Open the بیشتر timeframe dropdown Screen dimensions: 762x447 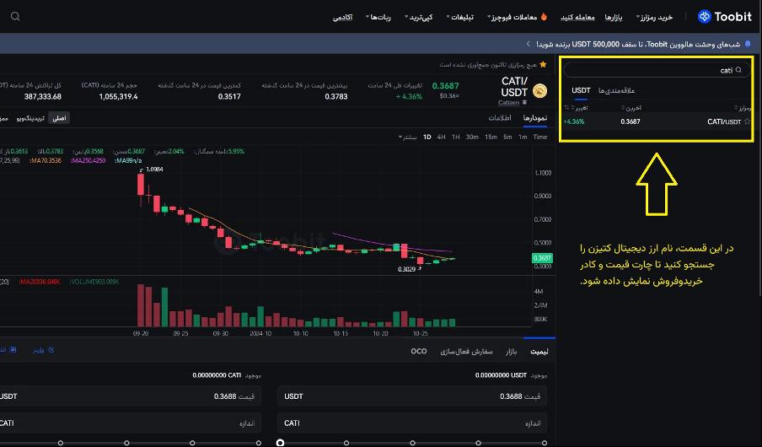click(x=407, y=137)
